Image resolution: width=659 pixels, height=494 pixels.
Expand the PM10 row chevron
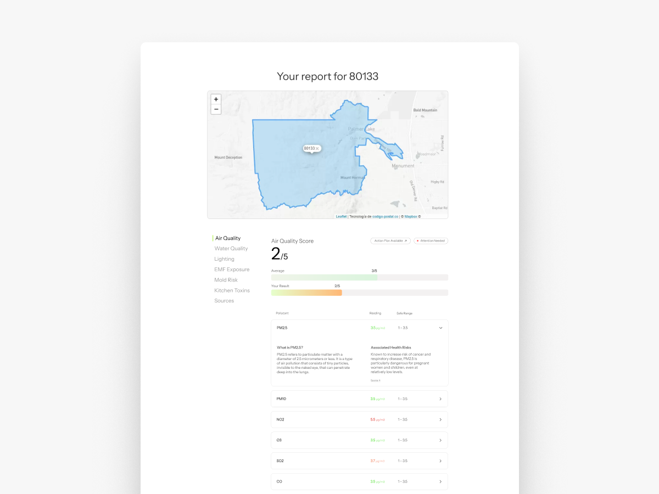[440, 399]
